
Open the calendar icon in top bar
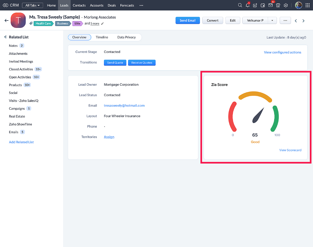[x=263, y=5]
